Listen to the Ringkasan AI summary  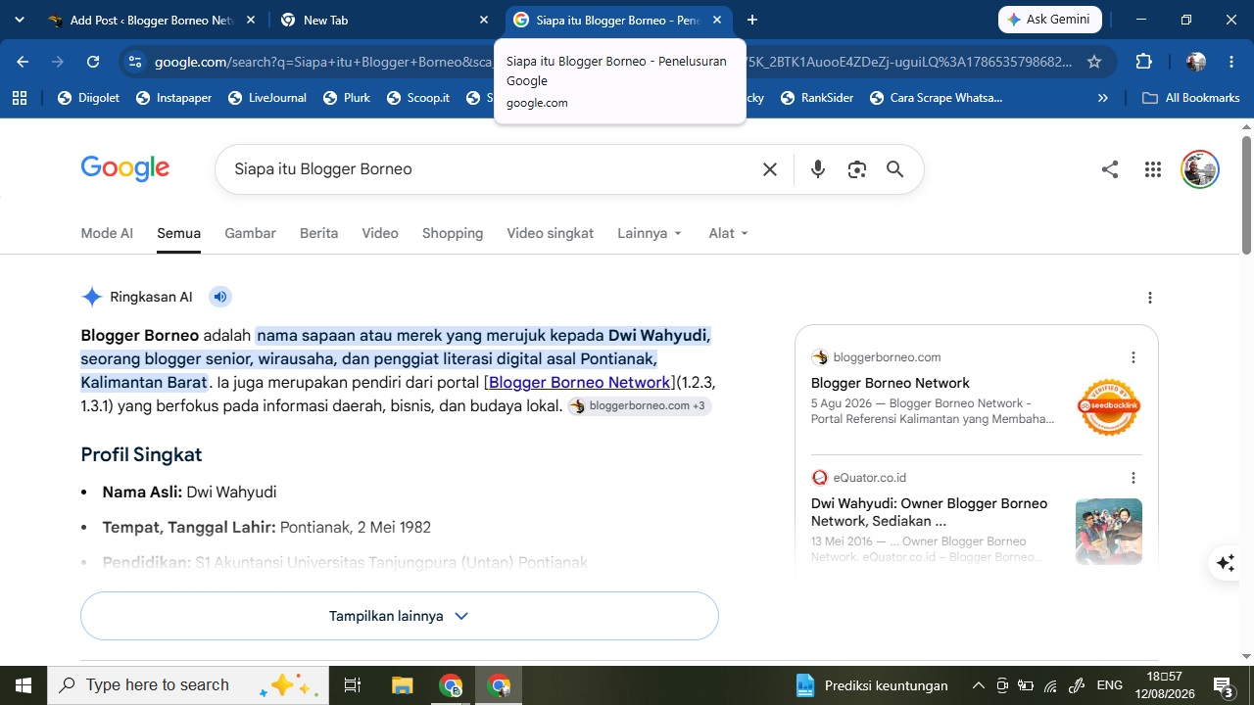pyautogui.click(x=220, y=297)
